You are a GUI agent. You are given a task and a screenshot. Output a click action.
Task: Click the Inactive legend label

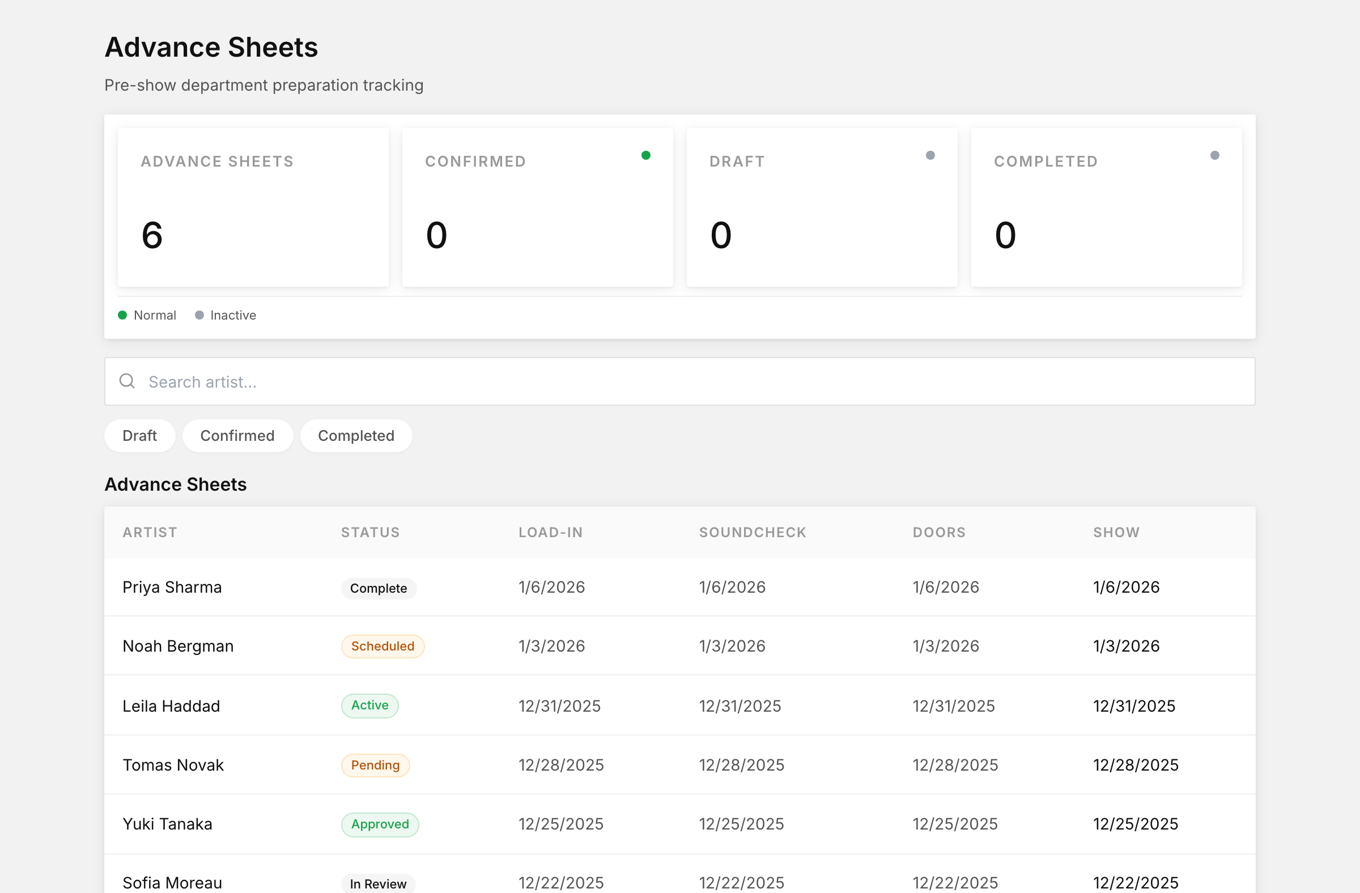233,316
